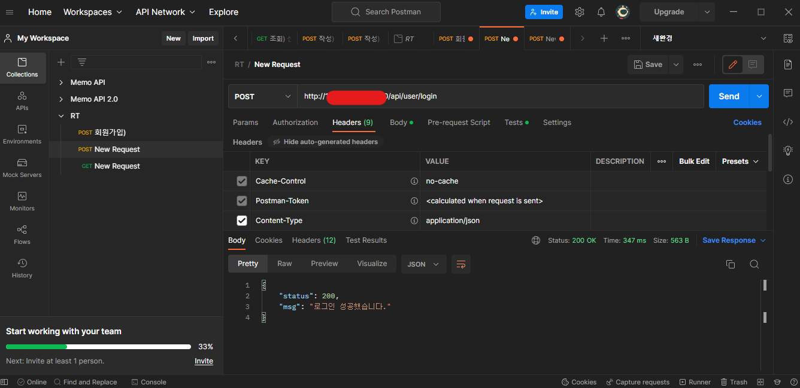Viewport: 800px width, 388px height.
Task: Open the APIs sidebar panel
Action: click(23, 101)
